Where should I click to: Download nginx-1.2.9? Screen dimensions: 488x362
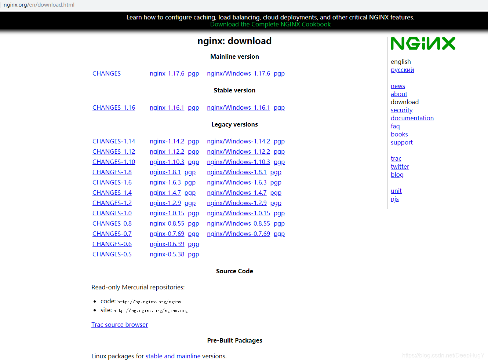pos(165,203)
